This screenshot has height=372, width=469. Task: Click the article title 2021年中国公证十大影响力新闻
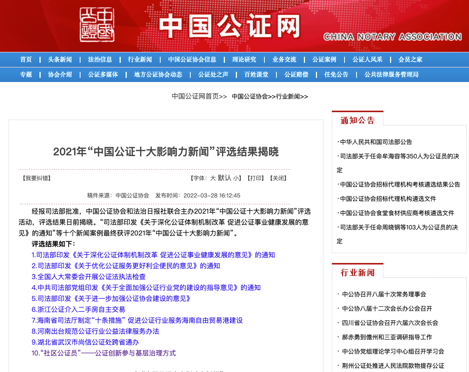(x=166, y=152)
